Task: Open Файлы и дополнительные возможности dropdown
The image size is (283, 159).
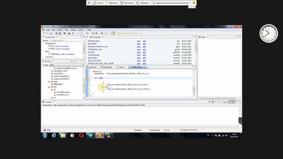Action: (171, 3)
